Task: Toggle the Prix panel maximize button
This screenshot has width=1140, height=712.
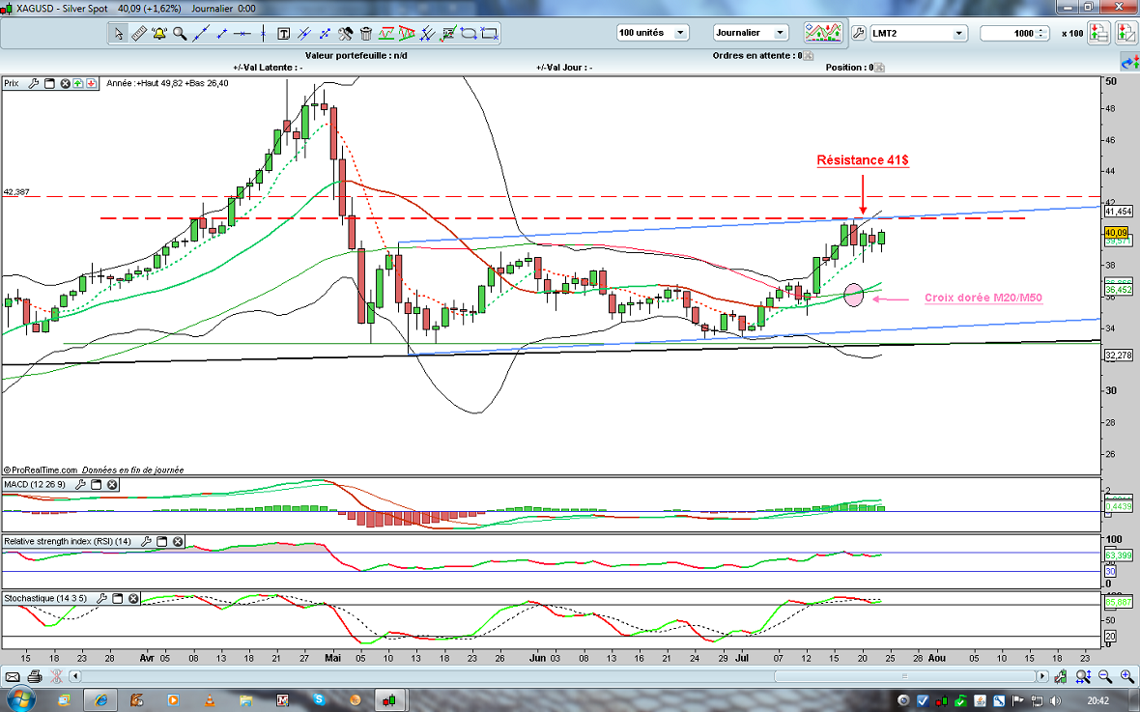Action: [x=49, y=84]
